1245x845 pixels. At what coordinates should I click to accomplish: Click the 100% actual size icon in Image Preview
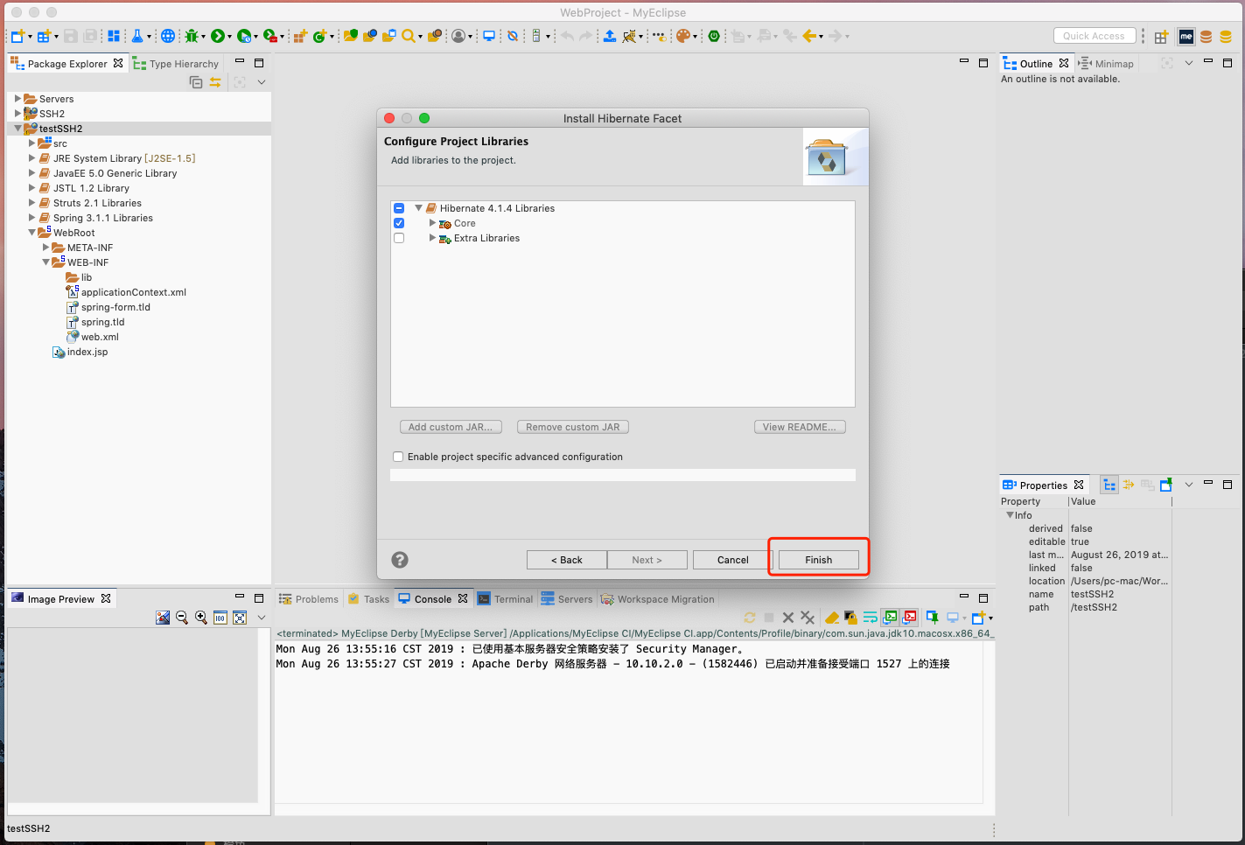(220, 618)
